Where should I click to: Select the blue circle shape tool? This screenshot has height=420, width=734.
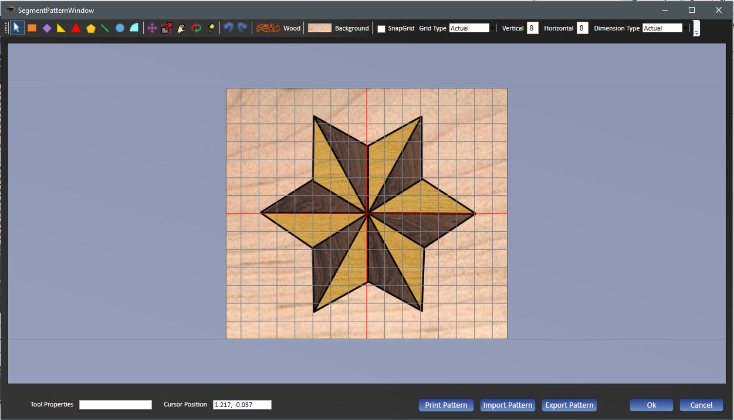120,28
